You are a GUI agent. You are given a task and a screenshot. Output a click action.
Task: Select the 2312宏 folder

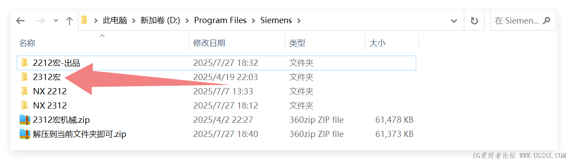point(216,77)
